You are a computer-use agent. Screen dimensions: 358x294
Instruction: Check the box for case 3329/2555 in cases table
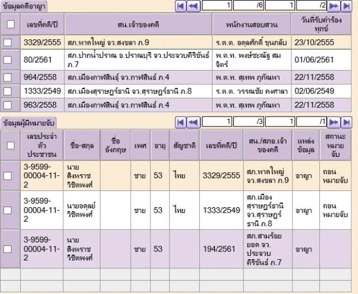(7, 43)
